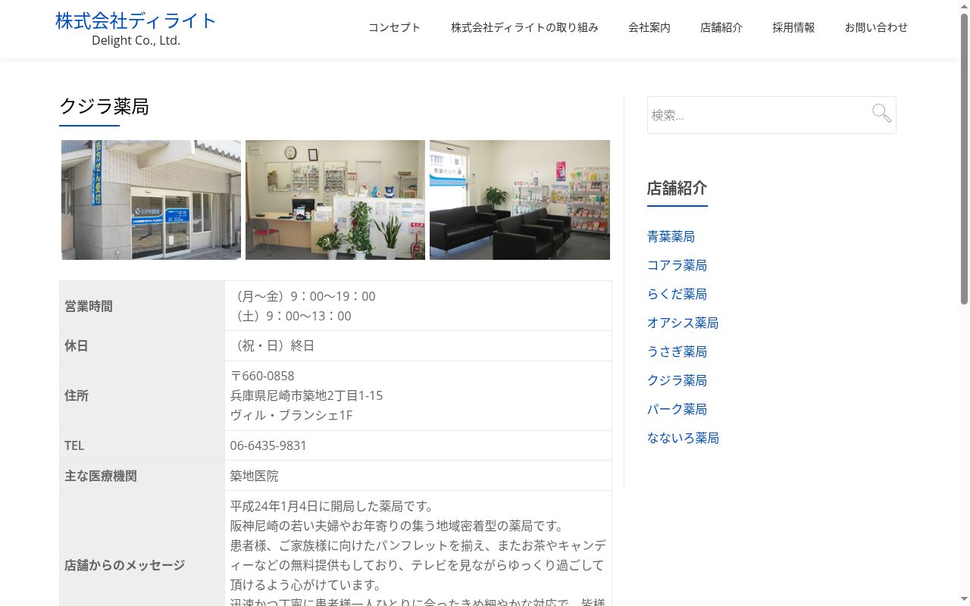970x606 pixels.
Task: Click the phone number 06-6435-9831
Action: point(268,445)
